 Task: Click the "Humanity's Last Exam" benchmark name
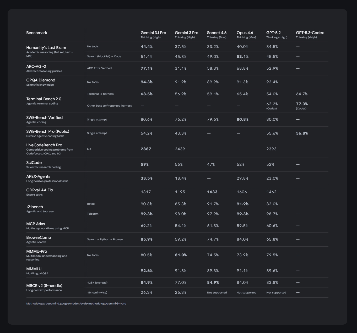click(x=46, y=48)
